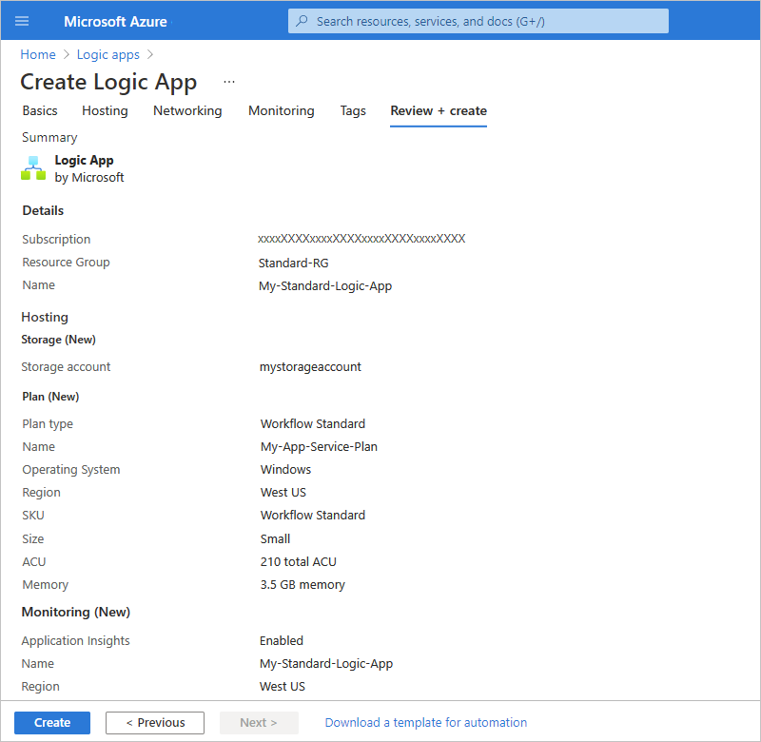Open the ellipsis more options menu

coord(229,82)
